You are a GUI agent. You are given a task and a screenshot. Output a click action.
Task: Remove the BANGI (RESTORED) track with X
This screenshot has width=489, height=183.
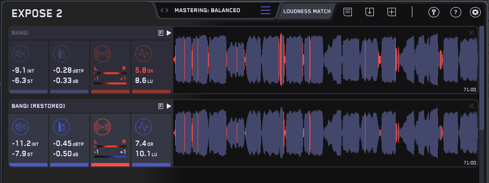click(x=471, y=106)
